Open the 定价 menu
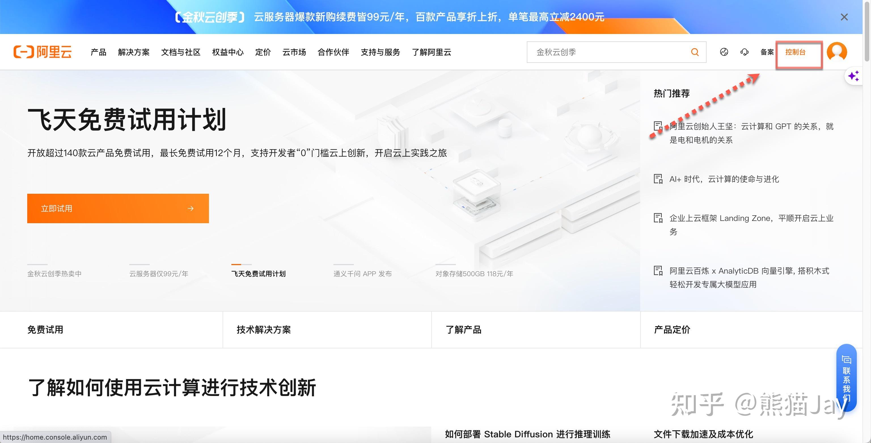Screen dimensions: 871x443 [263, 52]
